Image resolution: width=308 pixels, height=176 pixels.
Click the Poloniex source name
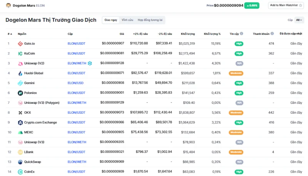point(30,93)
